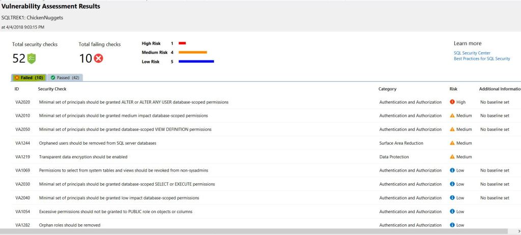
Task: Open the SQL Security Center link
Action: (472, 53)
